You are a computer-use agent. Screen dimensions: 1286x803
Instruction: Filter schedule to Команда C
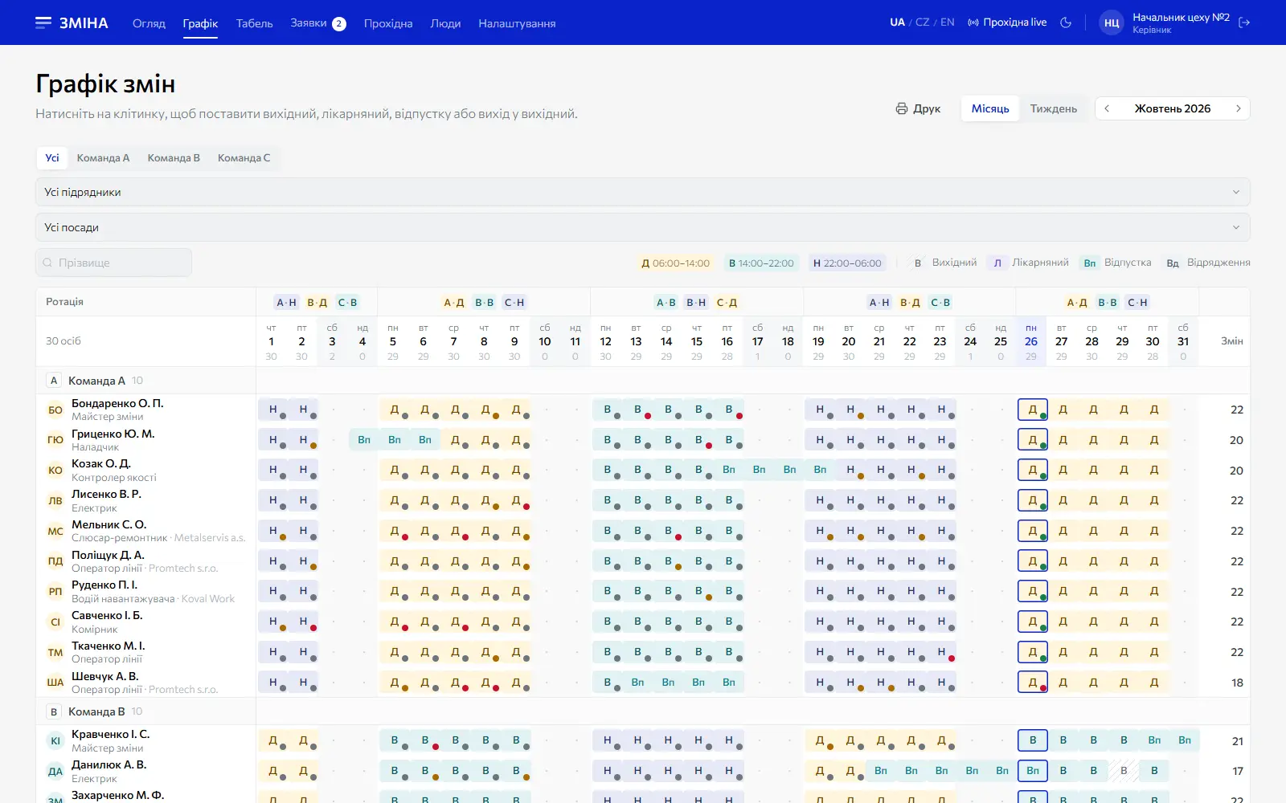[x=244, y=158]
